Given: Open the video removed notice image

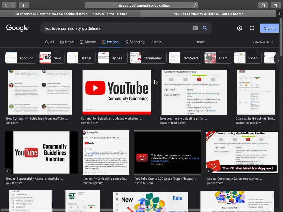Looking at the screenshot, I should click(167, 152).
